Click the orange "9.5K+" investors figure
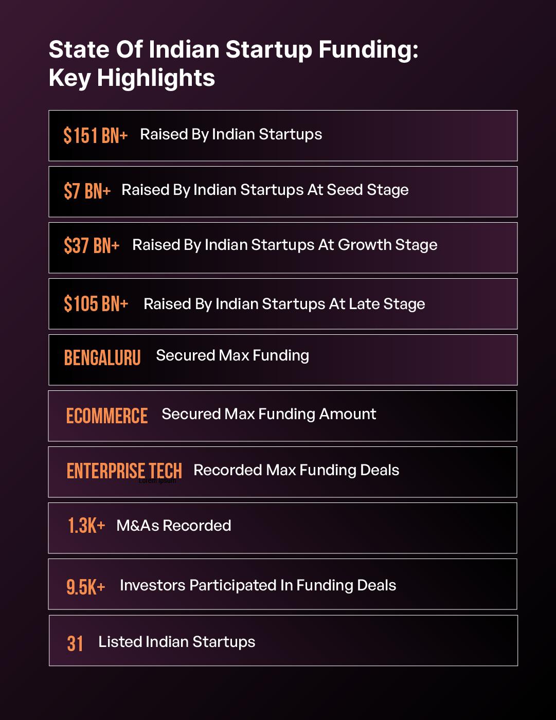Viewport: 556px width, 720px height. [x=85, y=587]
